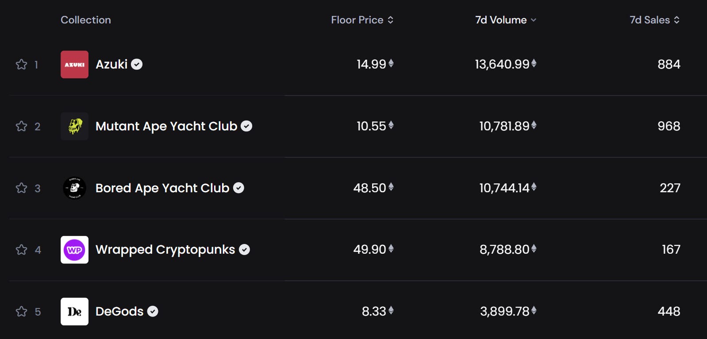
Task: Add Wrapped Cryptopunks to favorites star
Action: (21, 250)
